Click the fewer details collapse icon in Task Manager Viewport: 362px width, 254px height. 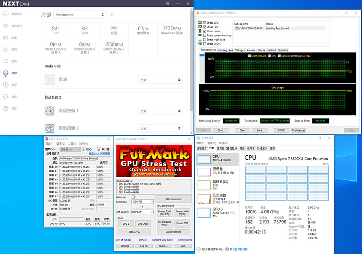[x=199, y=249]
